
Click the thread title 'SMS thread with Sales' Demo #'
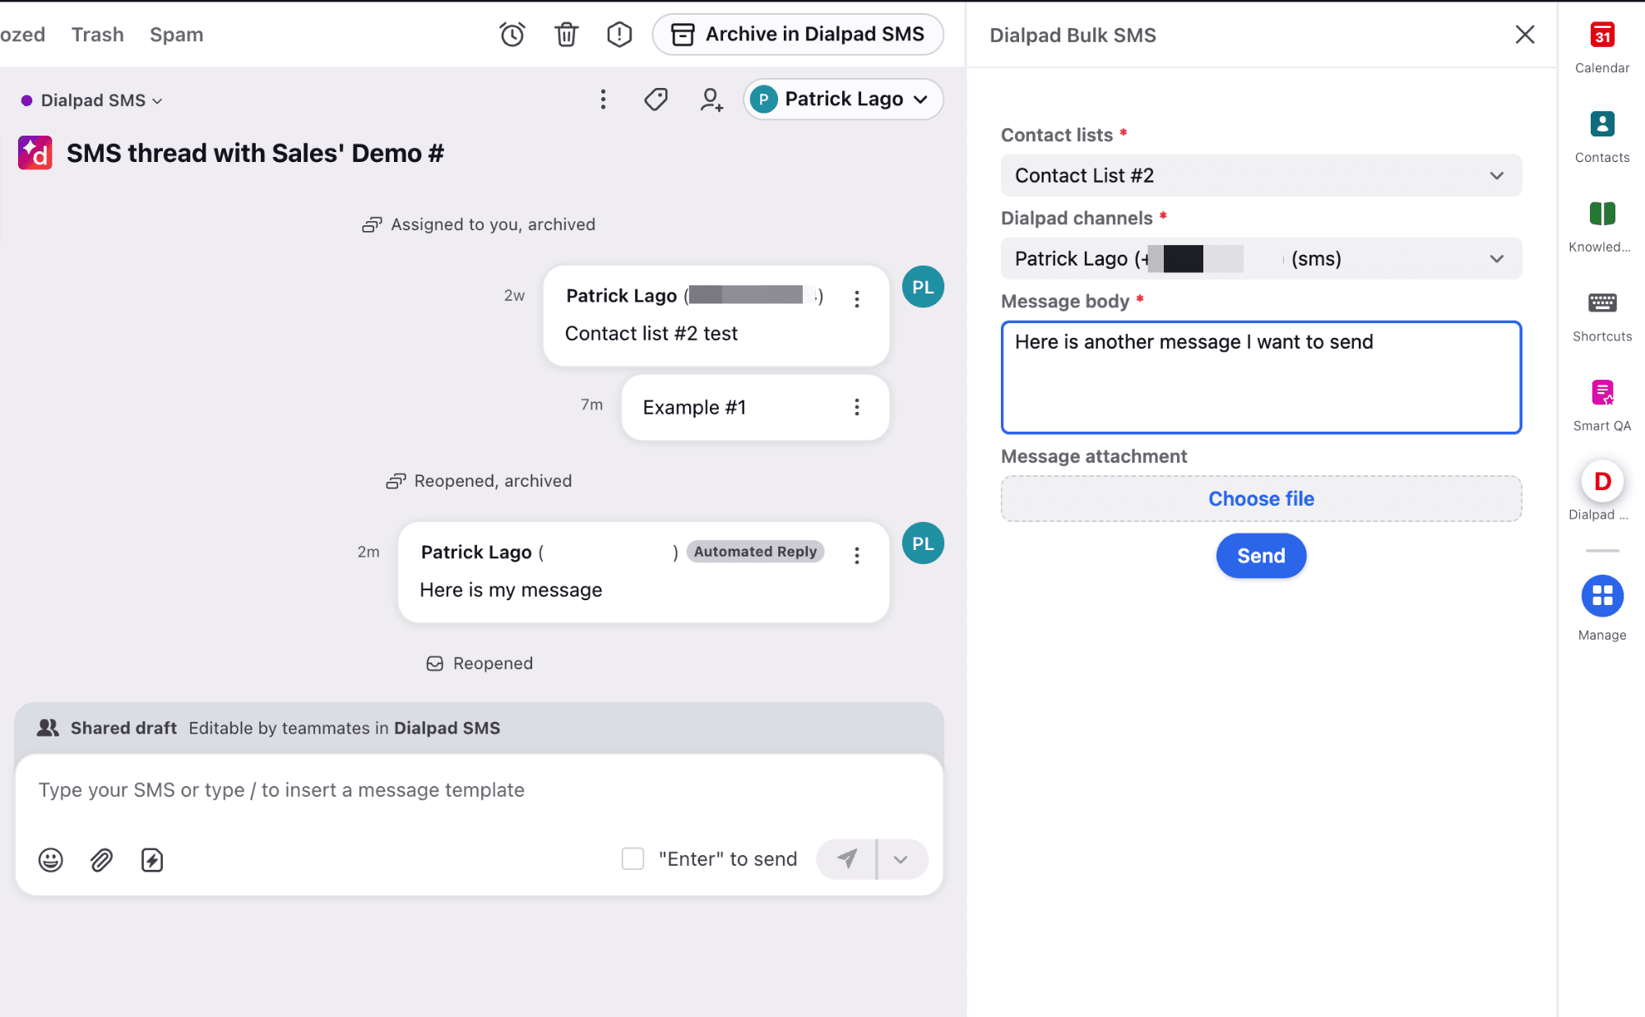(x=255, y=153)
